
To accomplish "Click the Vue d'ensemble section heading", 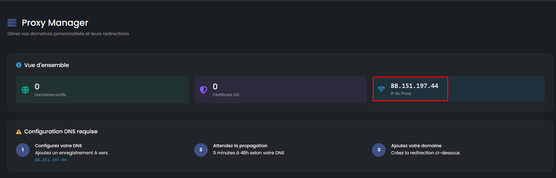I will (x=47, y=65).
